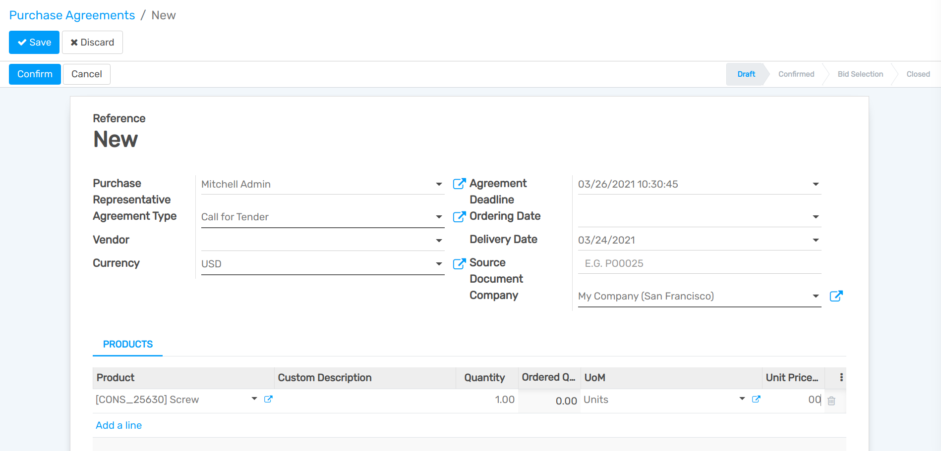This screenshot has width=941, height=451.
Task: Open the Vendor dropdown
Action: [x=438, y=240]
